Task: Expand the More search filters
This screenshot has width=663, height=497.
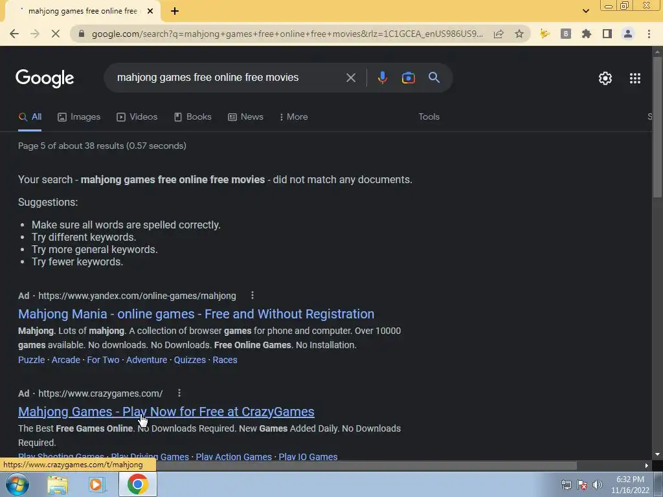Action: coord(293,117)
